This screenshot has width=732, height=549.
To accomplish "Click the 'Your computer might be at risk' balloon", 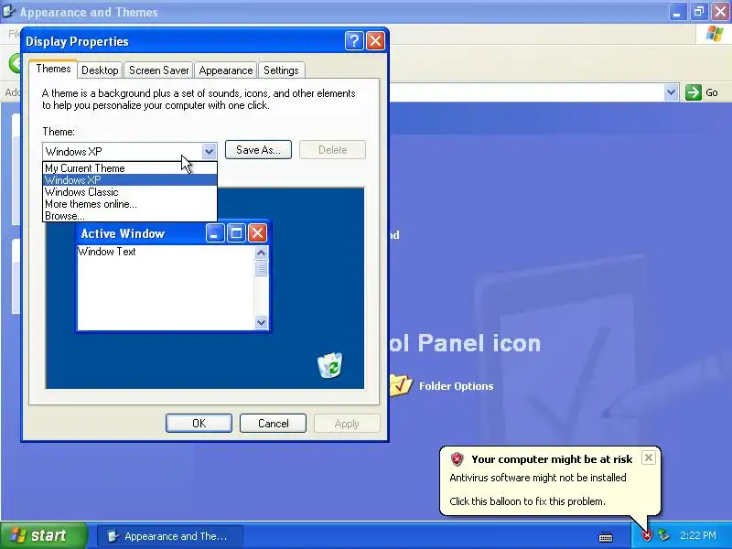I will (551, 481).
